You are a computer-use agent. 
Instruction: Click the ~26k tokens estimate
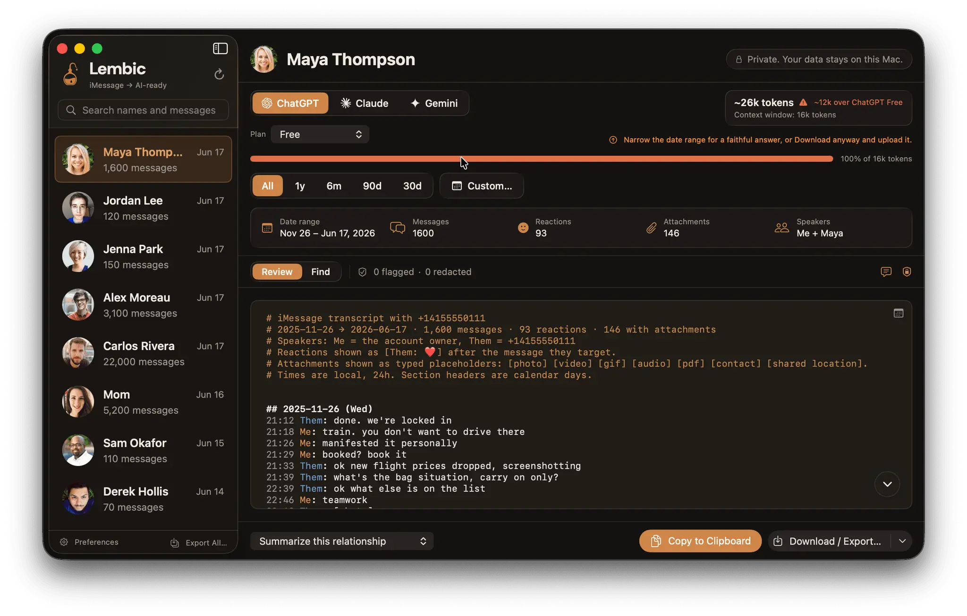click(763, 102)
